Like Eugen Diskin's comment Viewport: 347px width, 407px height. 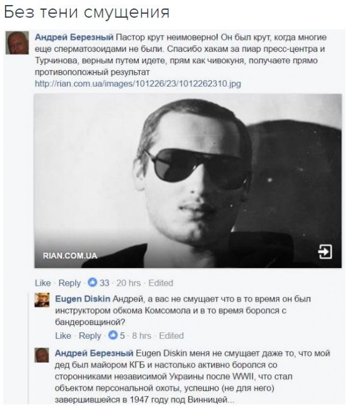pos(63,336)
